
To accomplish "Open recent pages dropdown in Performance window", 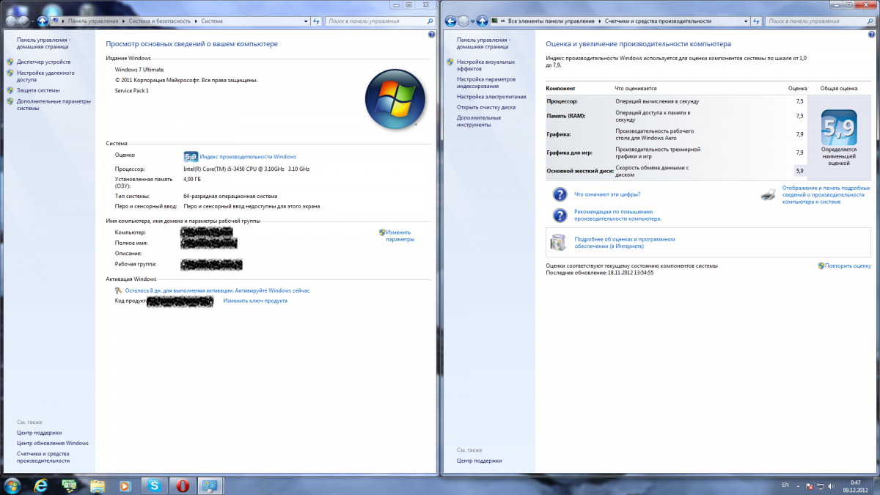I will tap(472, 21).
